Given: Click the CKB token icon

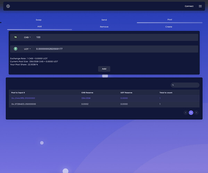Looking at the screenshot, I should [x=16, y=37].
